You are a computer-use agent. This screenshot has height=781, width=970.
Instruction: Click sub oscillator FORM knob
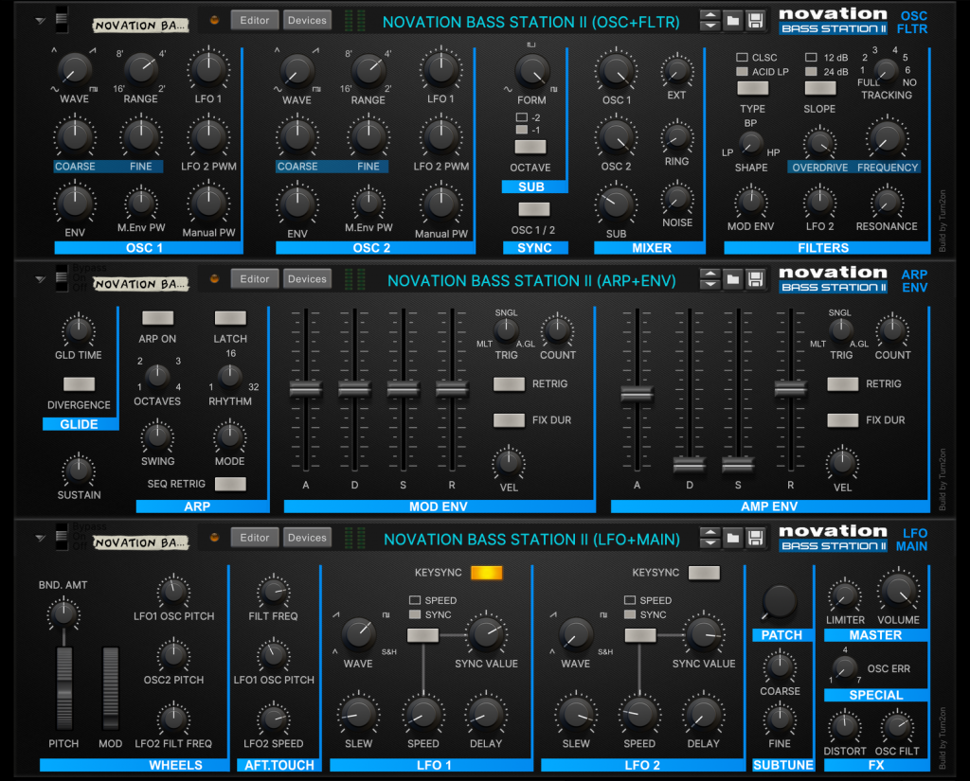pos(531,71)
